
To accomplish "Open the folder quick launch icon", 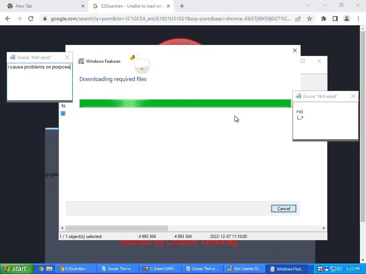I will tap(49, 269).
